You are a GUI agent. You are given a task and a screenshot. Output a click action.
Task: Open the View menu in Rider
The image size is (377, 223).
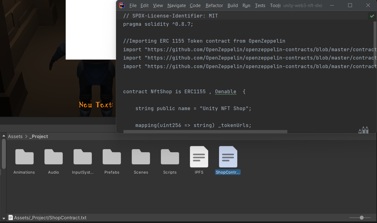[158, 6]
